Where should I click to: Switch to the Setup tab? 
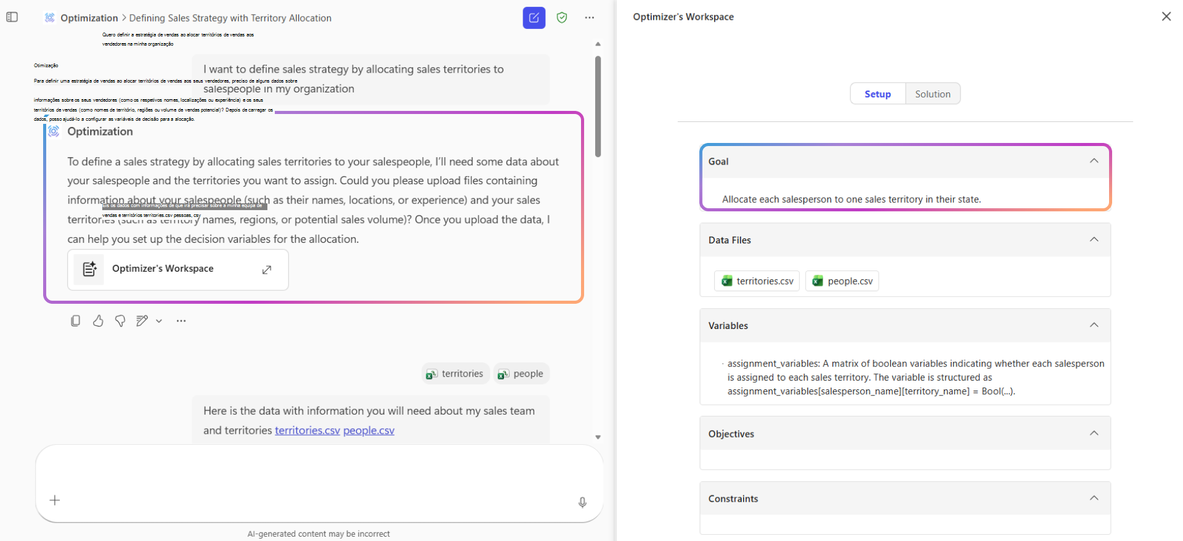pyautogui.click(x=877, y=94)
